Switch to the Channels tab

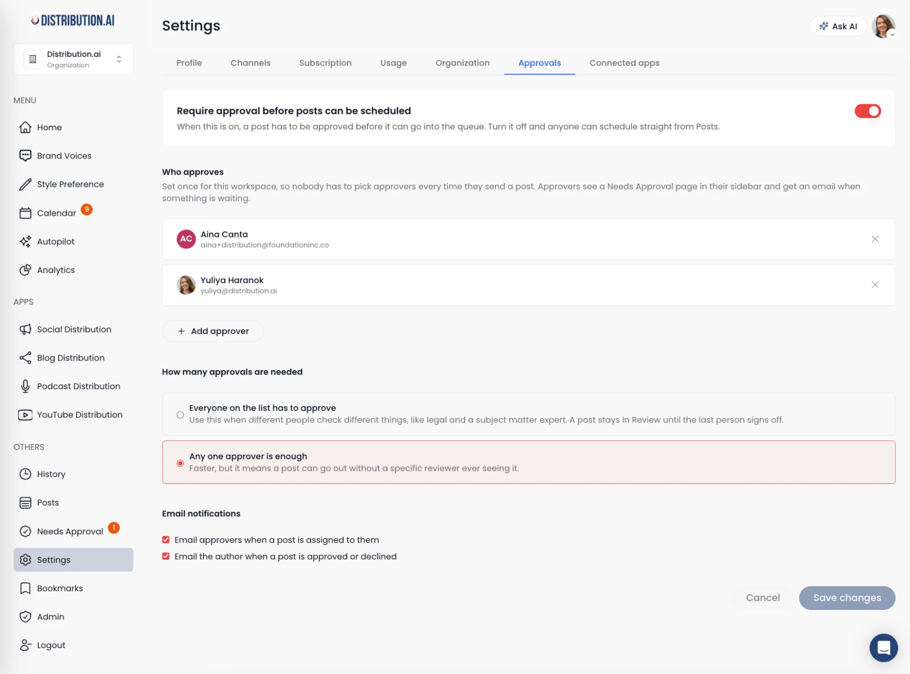[x=250, y=63]
